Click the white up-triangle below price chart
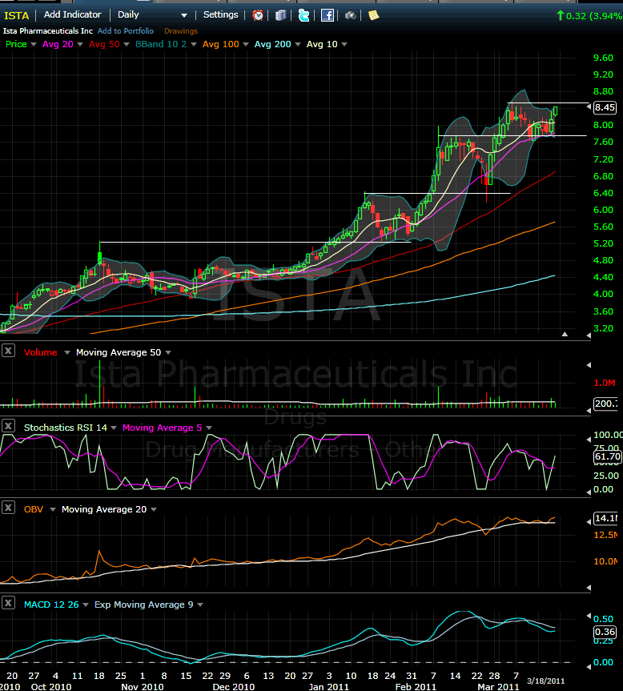The width and height of the screenshot is (623, 691). coord(565,334)
